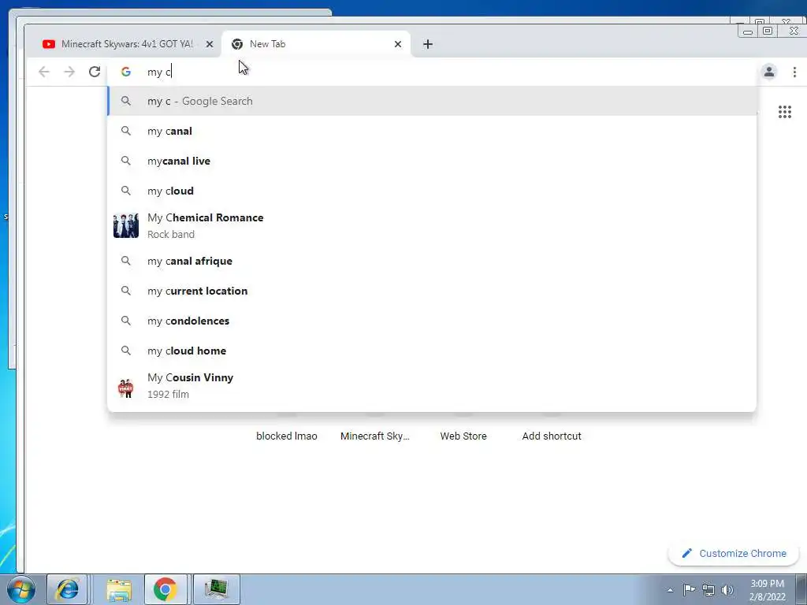Show hidden tray icons arrow
This screenshot has height=605, width=807.
pyautogui.click(x=670, y=590)
